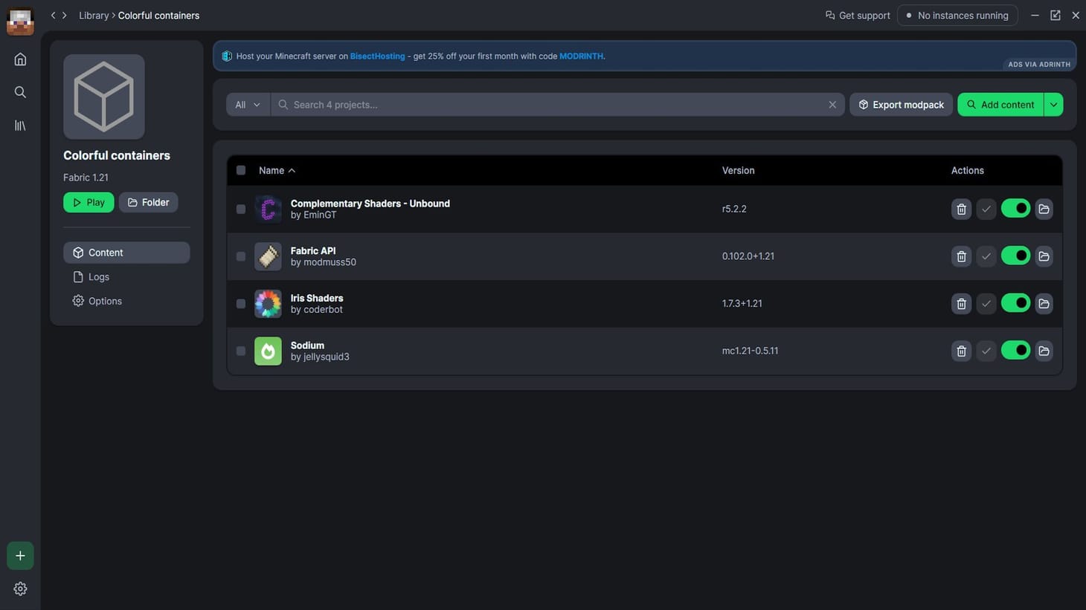Open the All filter dropdown
This screenshot has width=1086, height=610.
[248, 105]
